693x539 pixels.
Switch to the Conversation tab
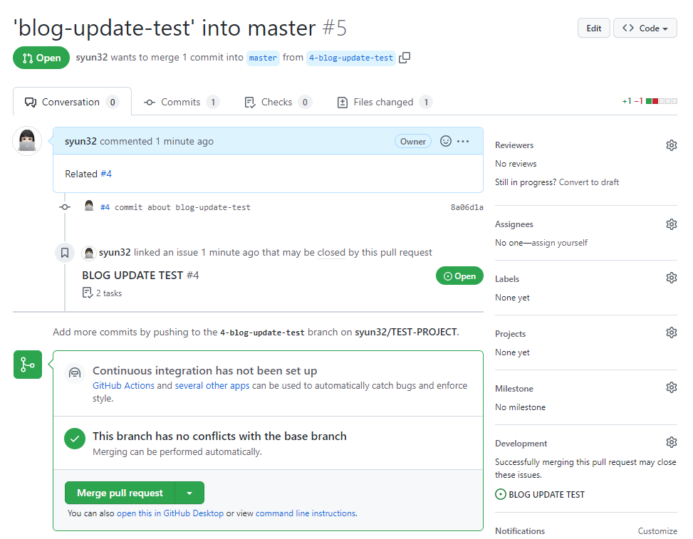72,102
